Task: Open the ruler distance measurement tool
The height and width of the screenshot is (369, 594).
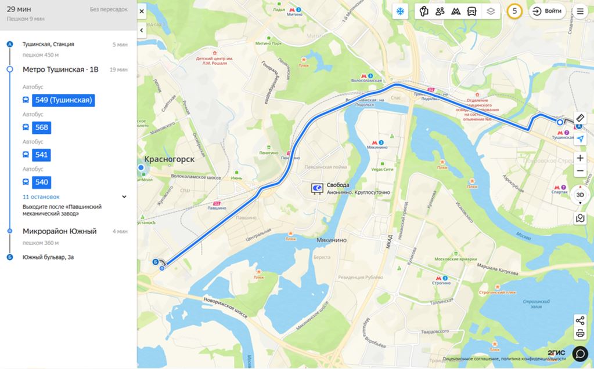Action: (580, 118)
